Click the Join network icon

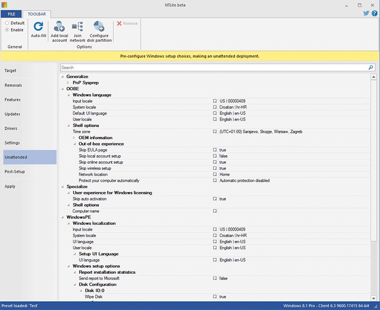(x=78, y=27)
